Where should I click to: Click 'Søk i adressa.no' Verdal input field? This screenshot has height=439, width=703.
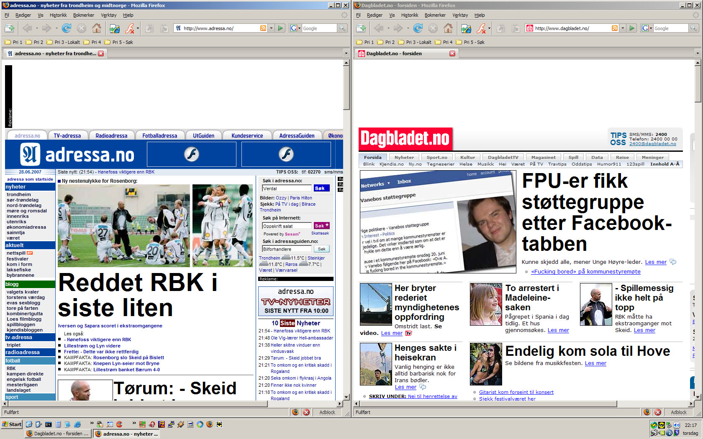287,188
